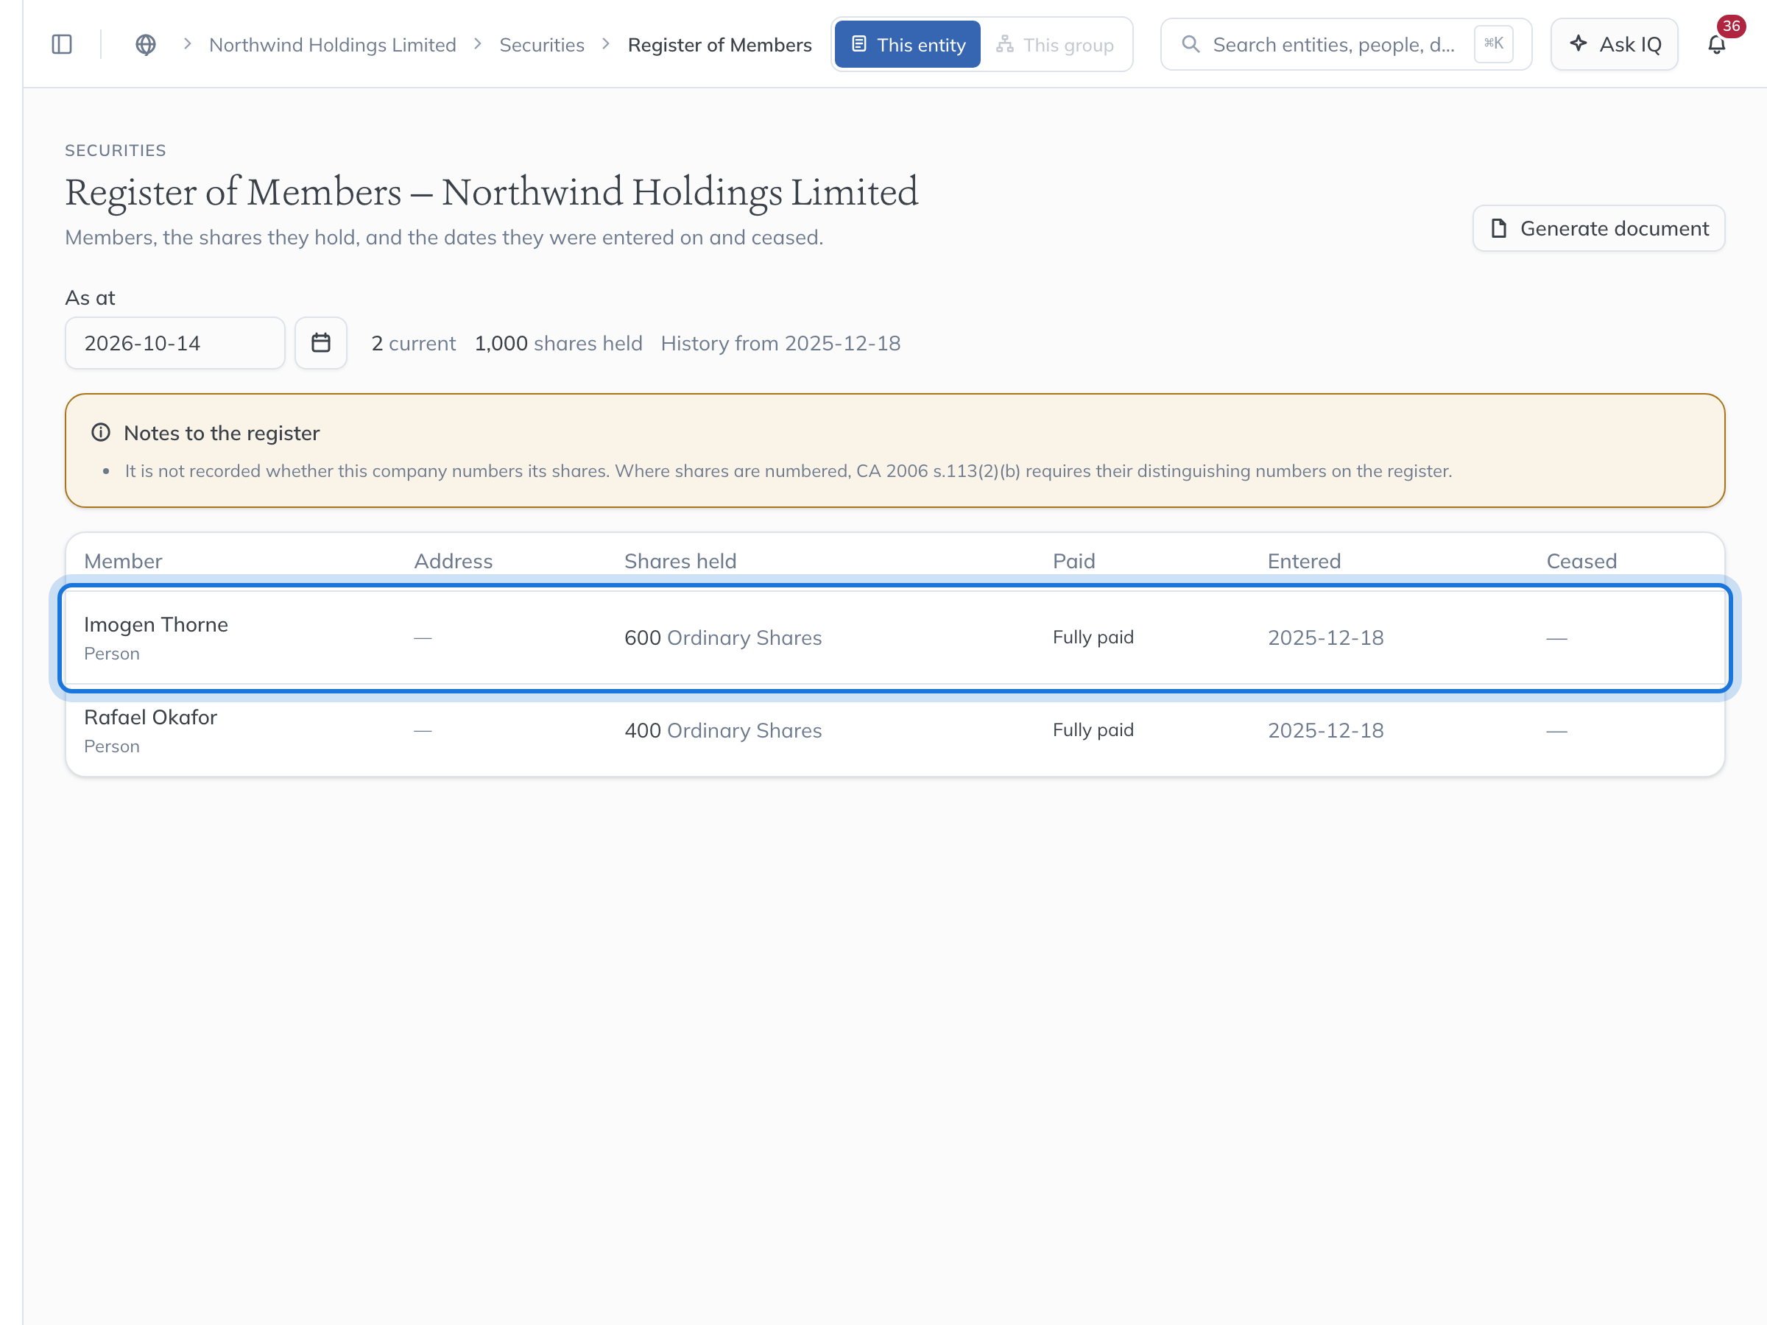Click the As at date field
This screenshot has width=1767, height=1325.
175,342
